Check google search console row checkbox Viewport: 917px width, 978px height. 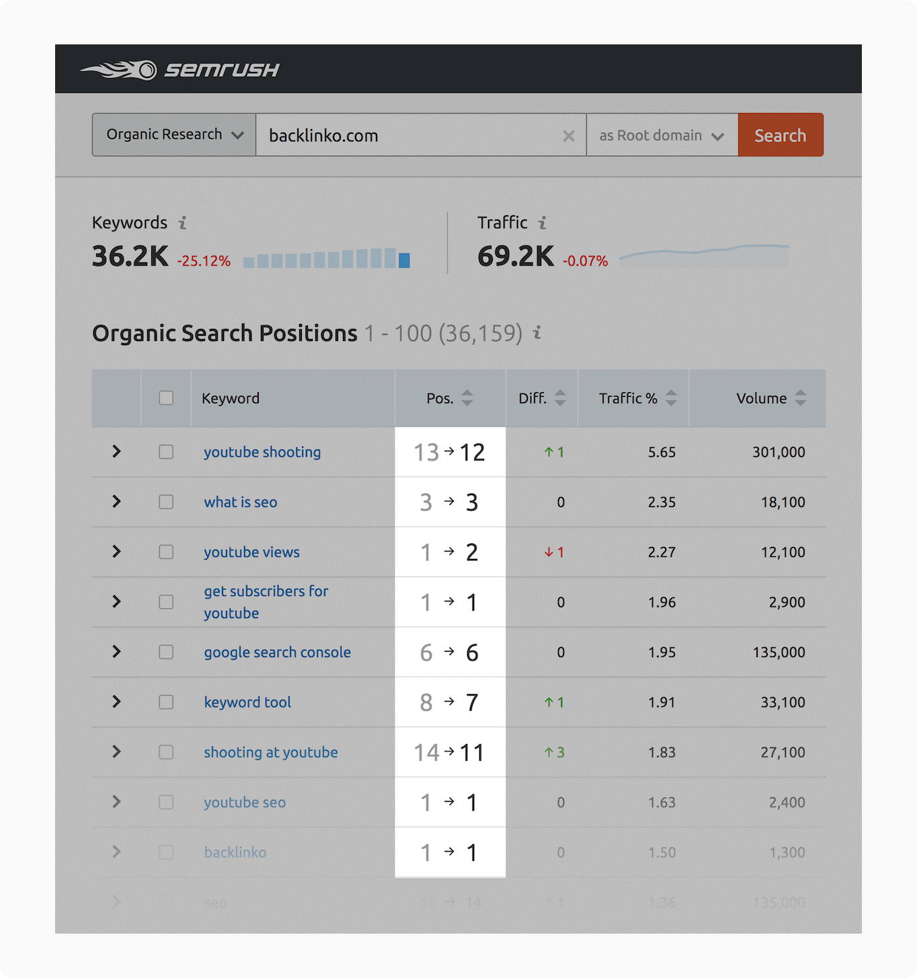166,652
